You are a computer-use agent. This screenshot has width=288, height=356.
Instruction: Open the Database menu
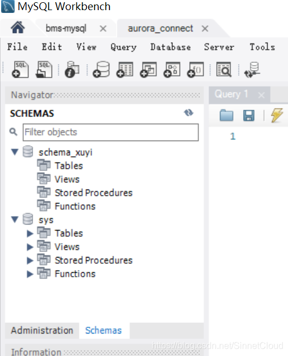[171, 47]
